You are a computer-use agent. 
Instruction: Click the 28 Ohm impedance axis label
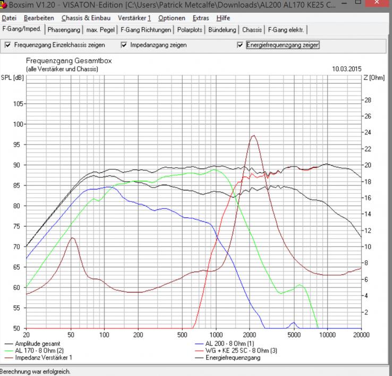pyautogui.click(x=368, y=100)
